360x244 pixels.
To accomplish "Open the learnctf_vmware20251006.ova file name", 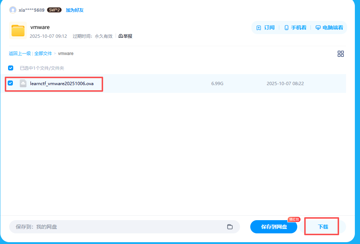I will point(62,84).
